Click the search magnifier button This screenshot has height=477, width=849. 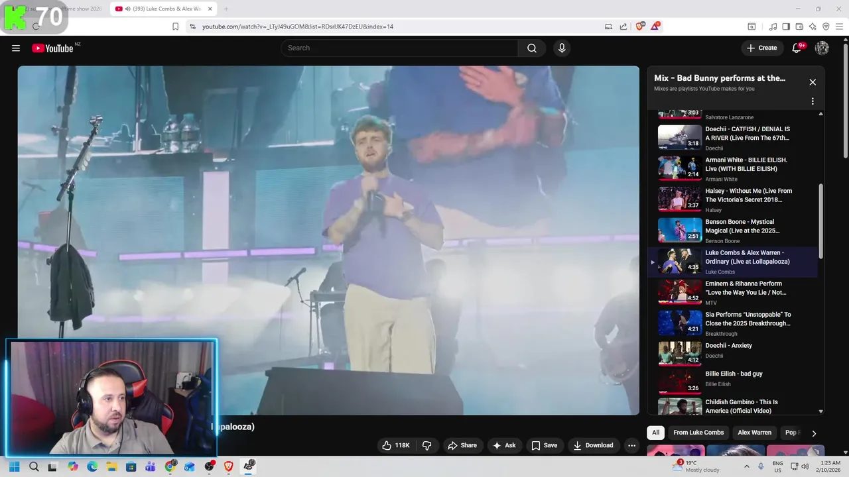click(532, 48)
